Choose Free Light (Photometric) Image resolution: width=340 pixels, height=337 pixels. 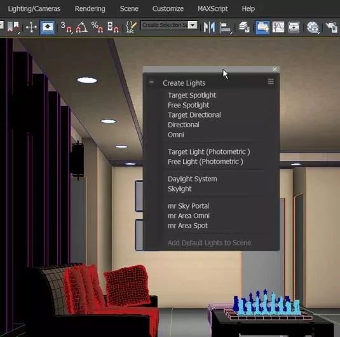pyautogui.click(x=205, y=162)
